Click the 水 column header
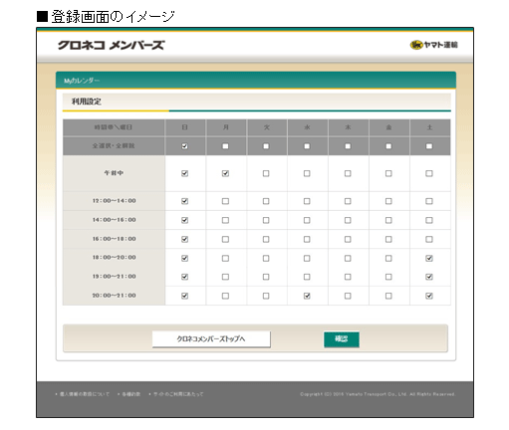Image resolution: width=509 pixels, height=430 pixels. coord(307,127)
